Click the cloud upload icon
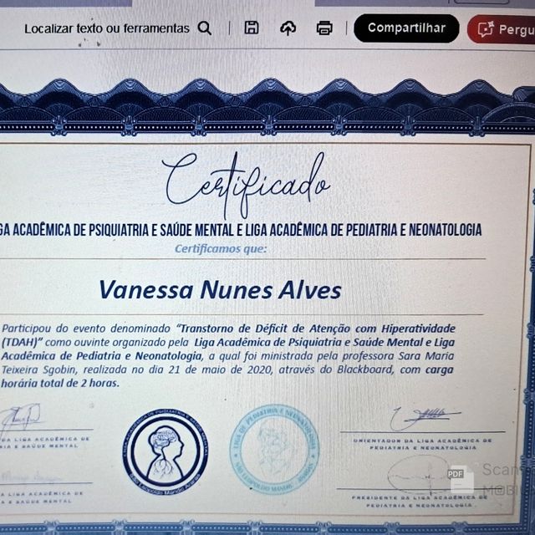535x535 pixels. pyautogui.click(x=288, y=28)
